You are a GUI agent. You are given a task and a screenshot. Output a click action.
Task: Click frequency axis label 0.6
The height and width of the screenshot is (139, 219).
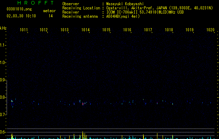3,132
